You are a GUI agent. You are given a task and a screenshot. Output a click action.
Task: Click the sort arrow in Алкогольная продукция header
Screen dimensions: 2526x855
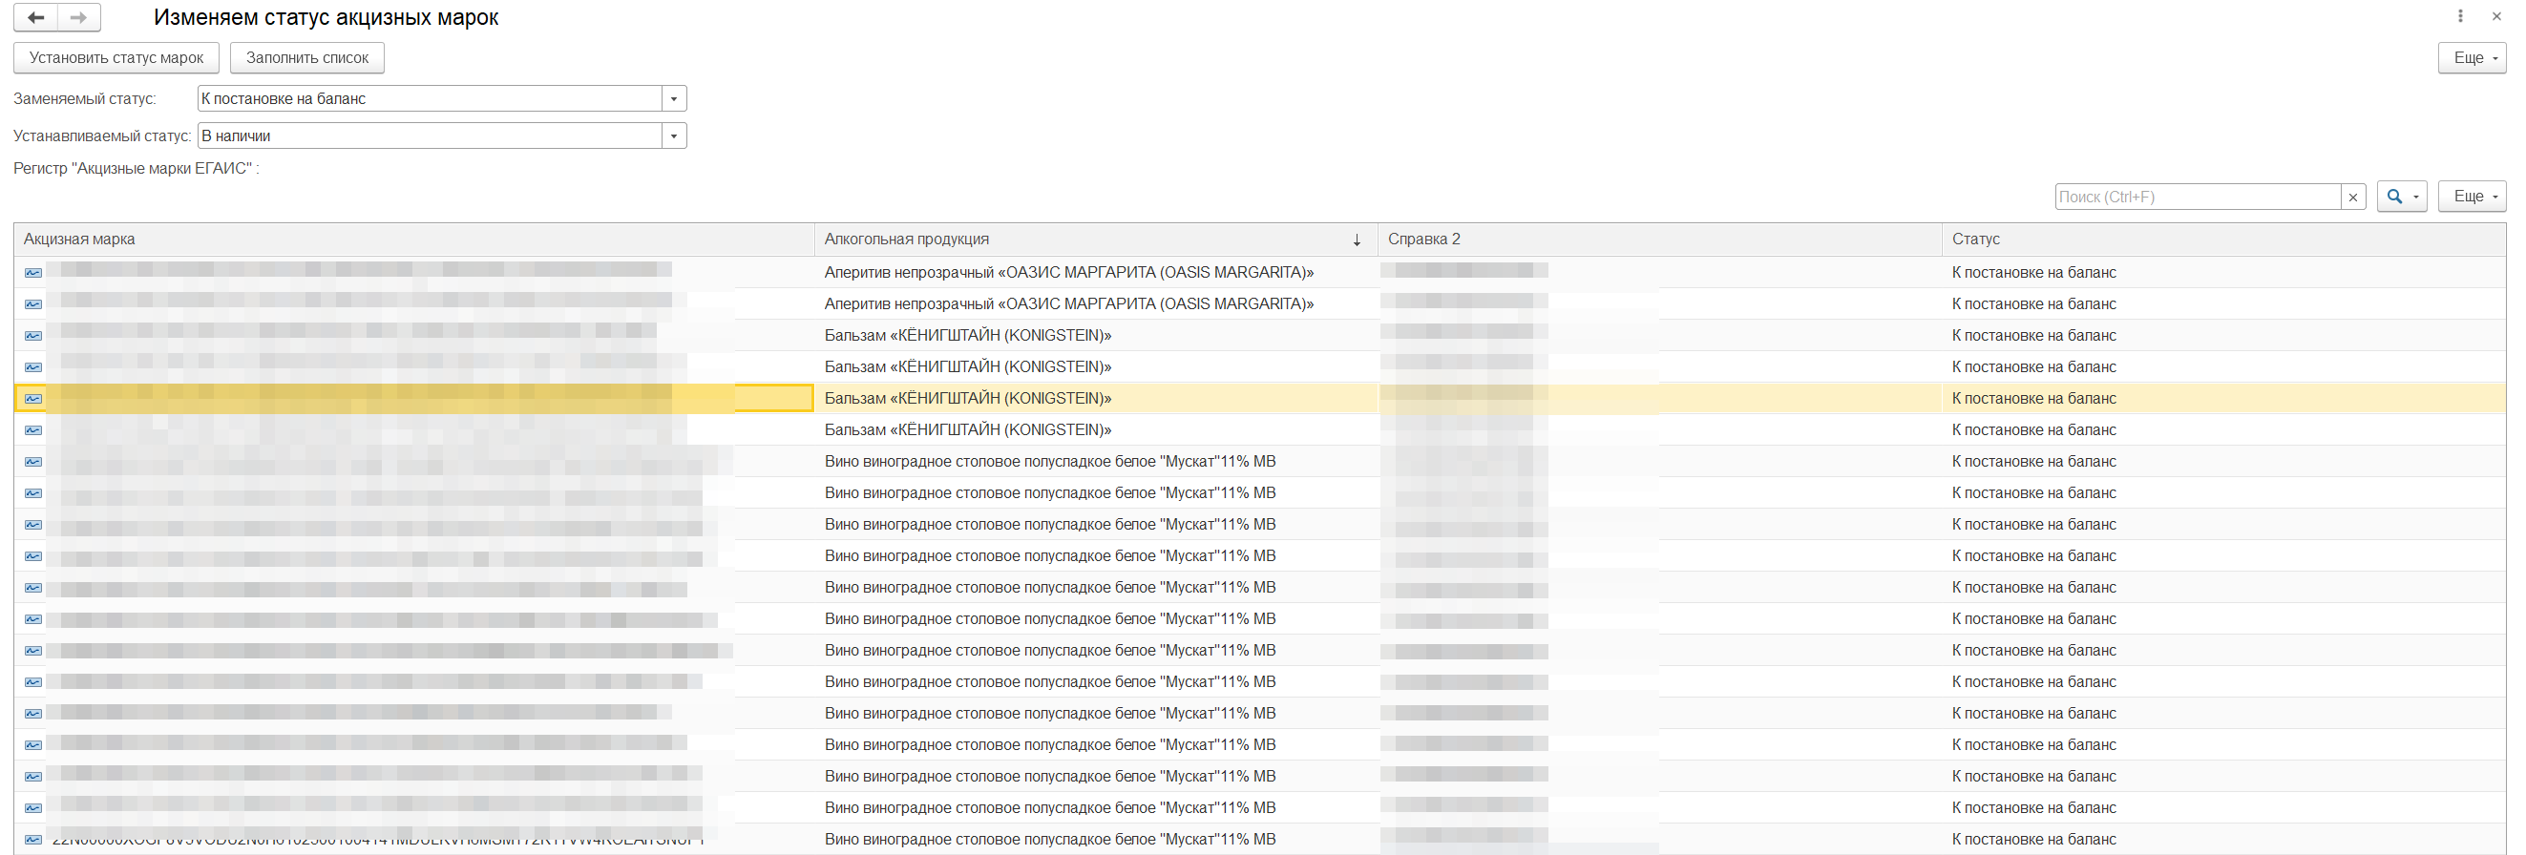point(1358,240)
